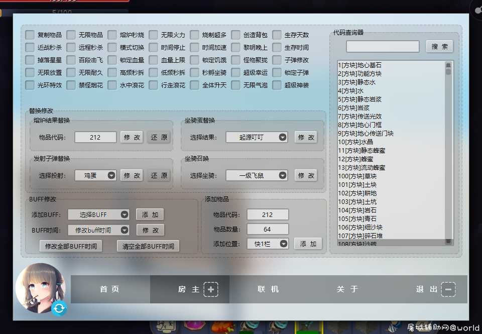
Task: Switch to the 联机 tab
Action: point(269,289)
